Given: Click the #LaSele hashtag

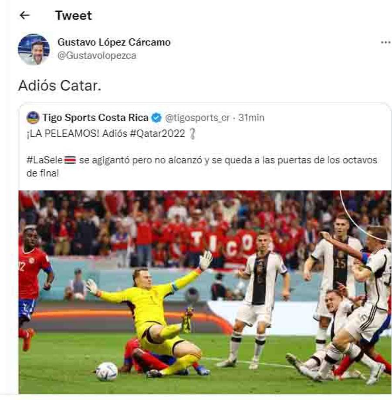Looking at the screenshot, I should point(44,160).
